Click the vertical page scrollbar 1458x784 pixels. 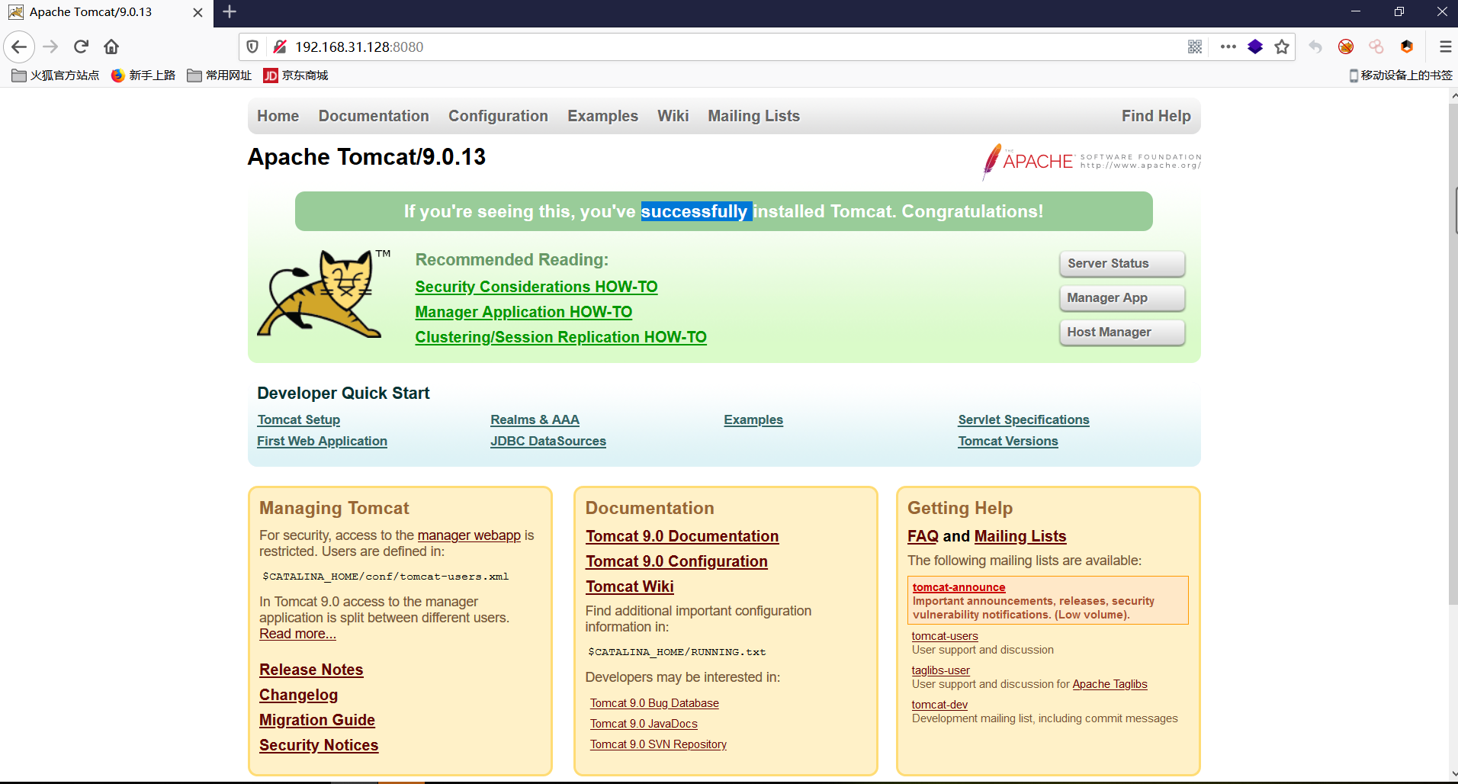click(x=1452, y=381)
